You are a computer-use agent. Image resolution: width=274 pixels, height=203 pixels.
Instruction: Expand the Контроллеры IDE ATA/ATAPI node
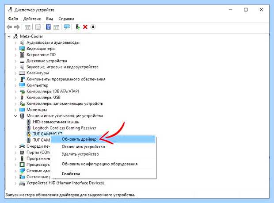(15, 92)
